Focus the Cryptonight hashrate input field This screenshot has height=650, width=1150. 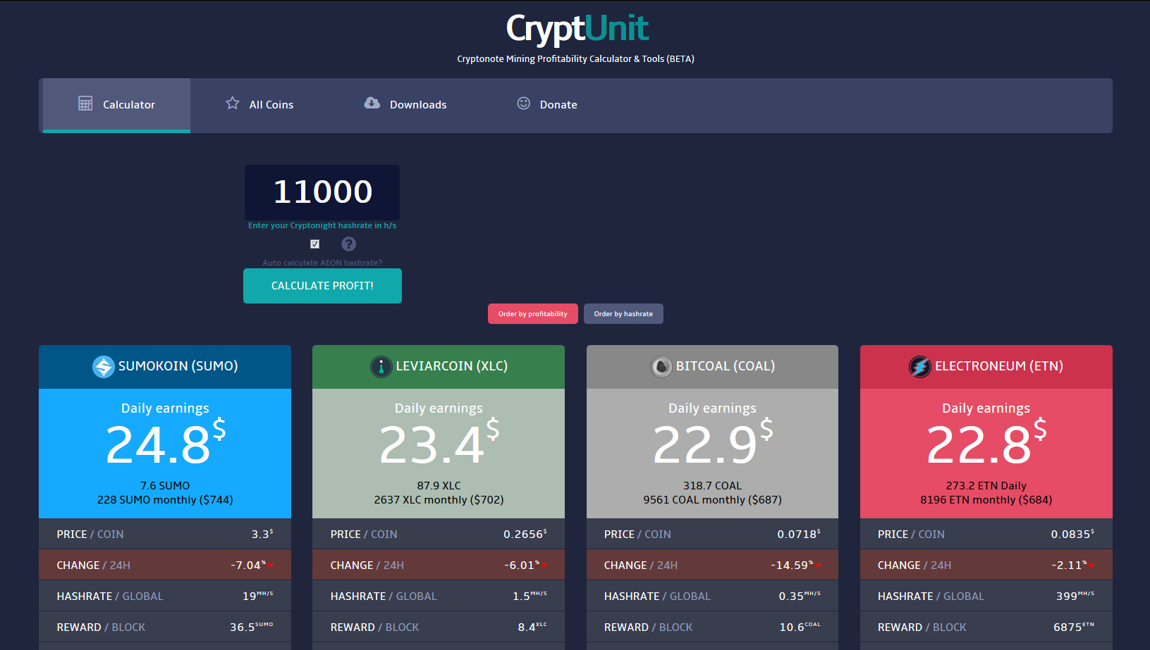point(322,192)
